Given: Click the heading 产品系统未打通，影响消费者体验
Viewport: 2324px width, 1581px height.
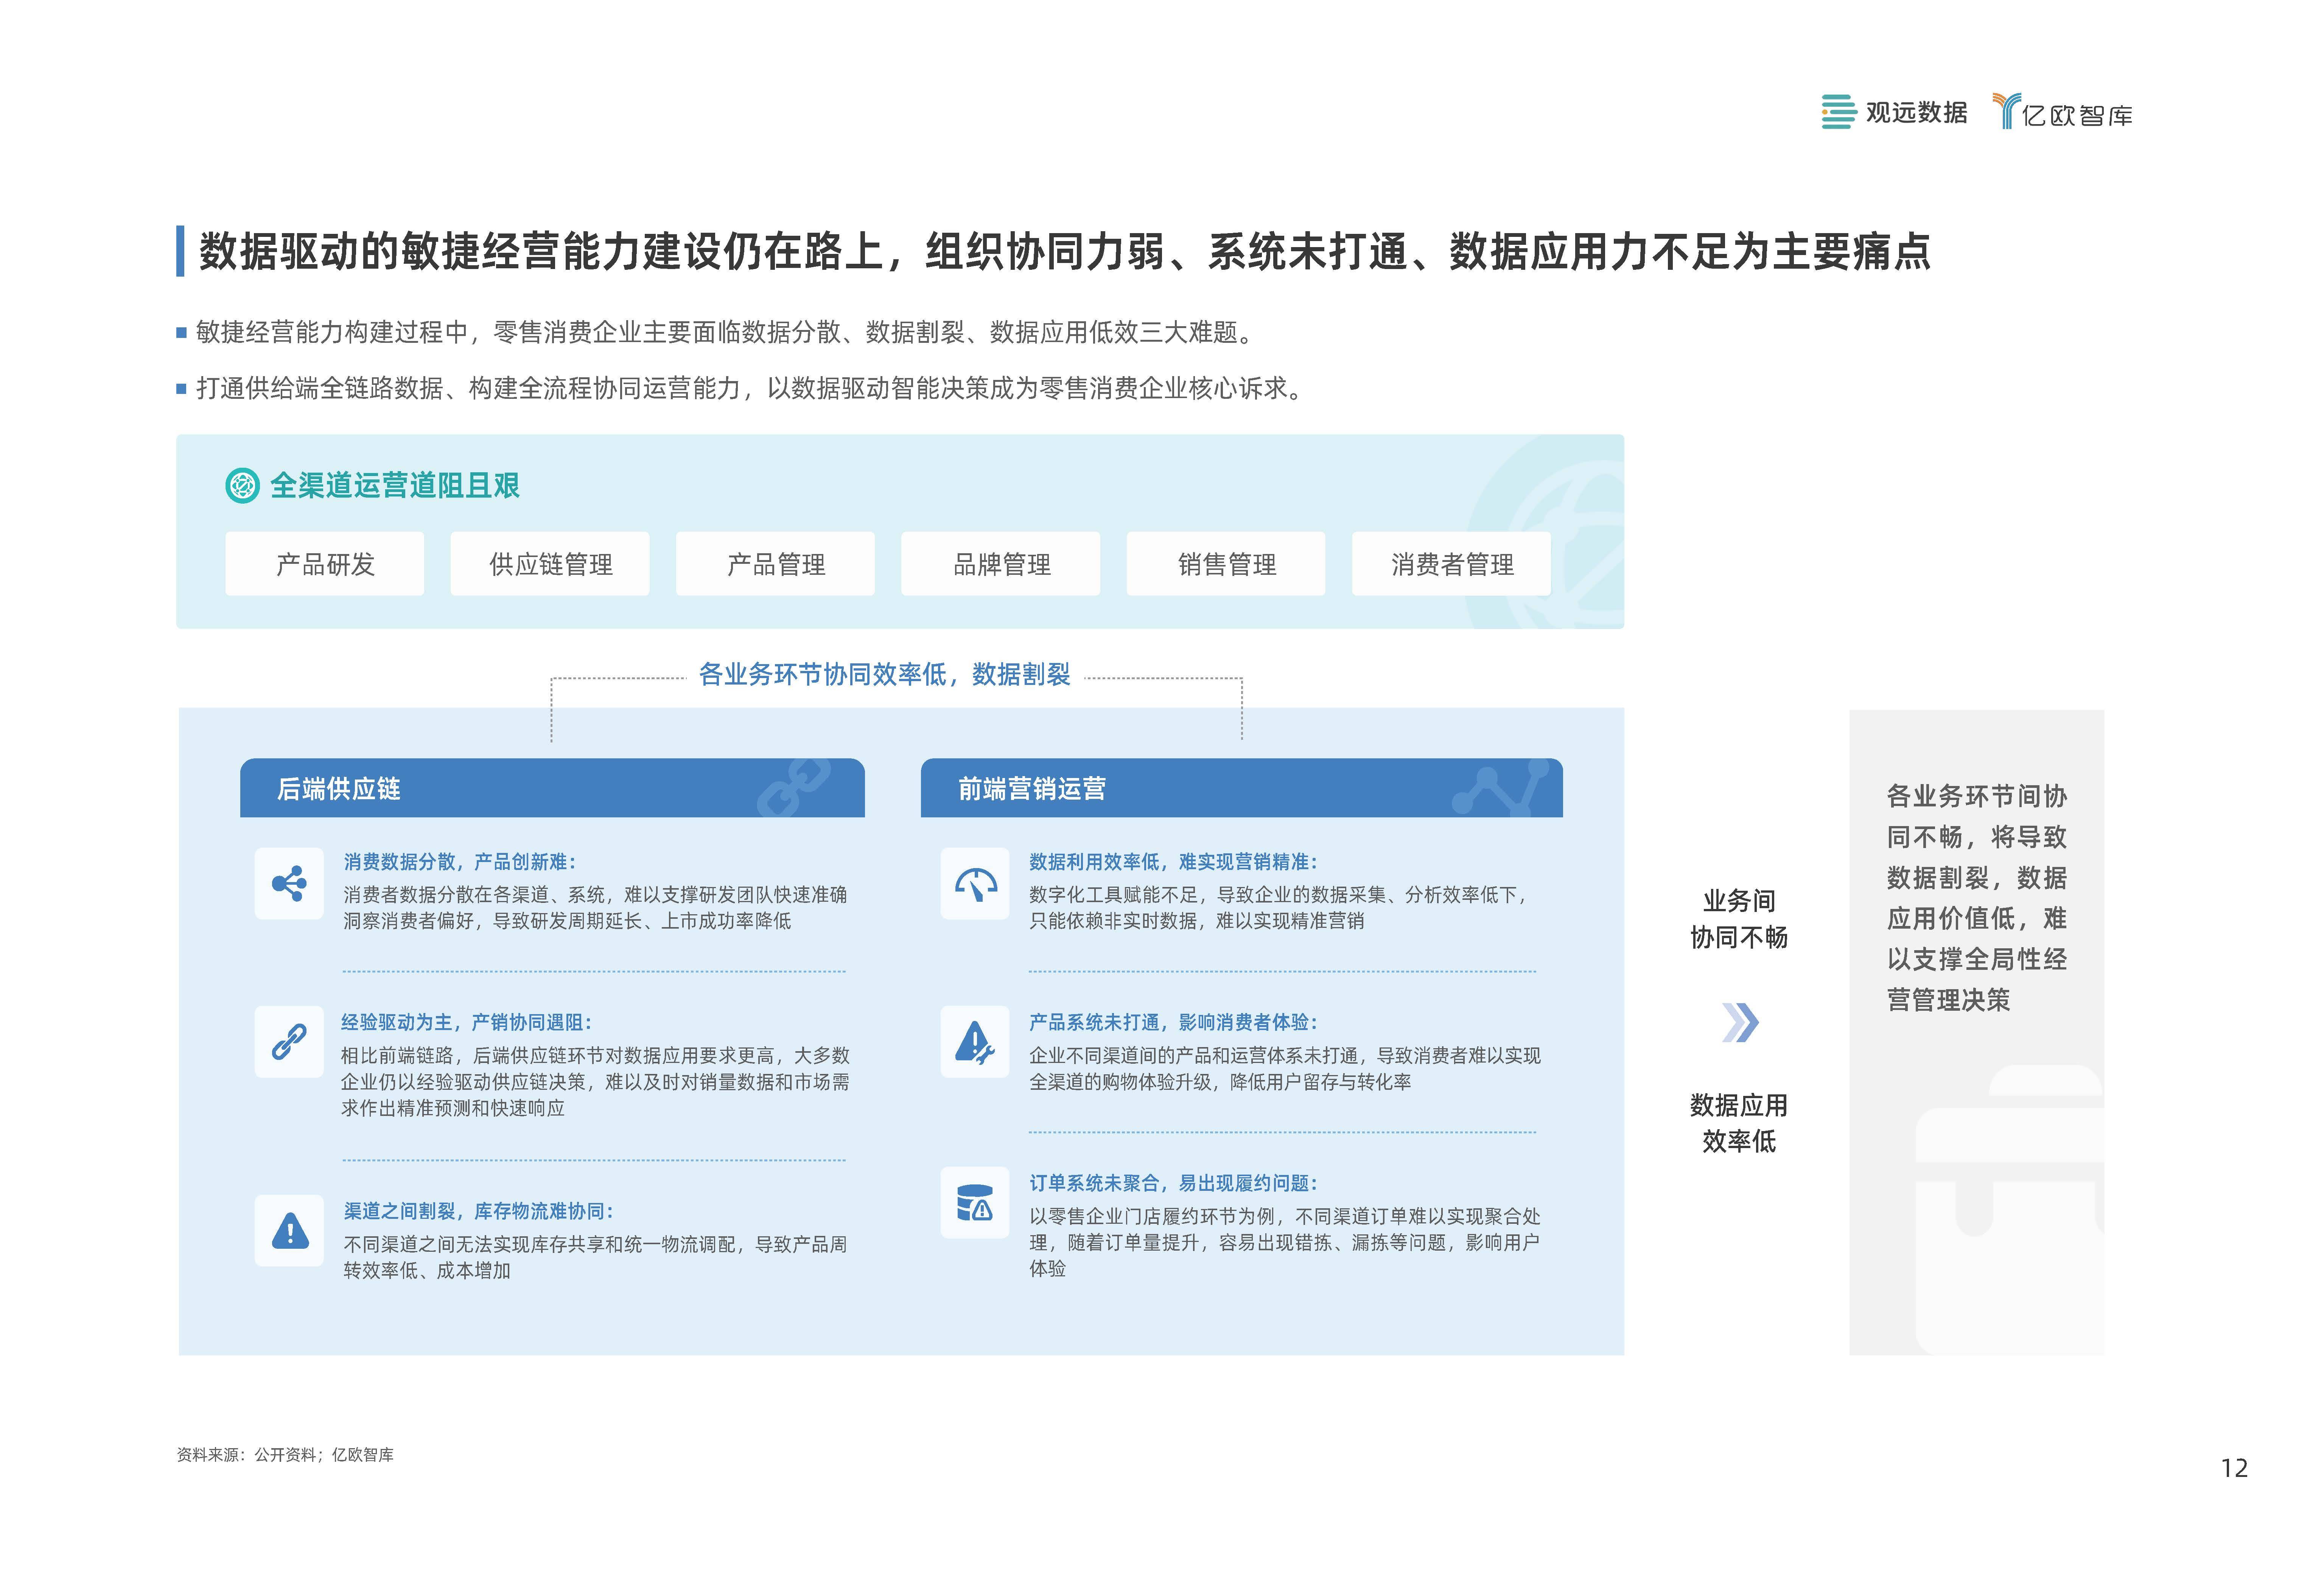Looking at the screenshot, I should 1174,1022.
